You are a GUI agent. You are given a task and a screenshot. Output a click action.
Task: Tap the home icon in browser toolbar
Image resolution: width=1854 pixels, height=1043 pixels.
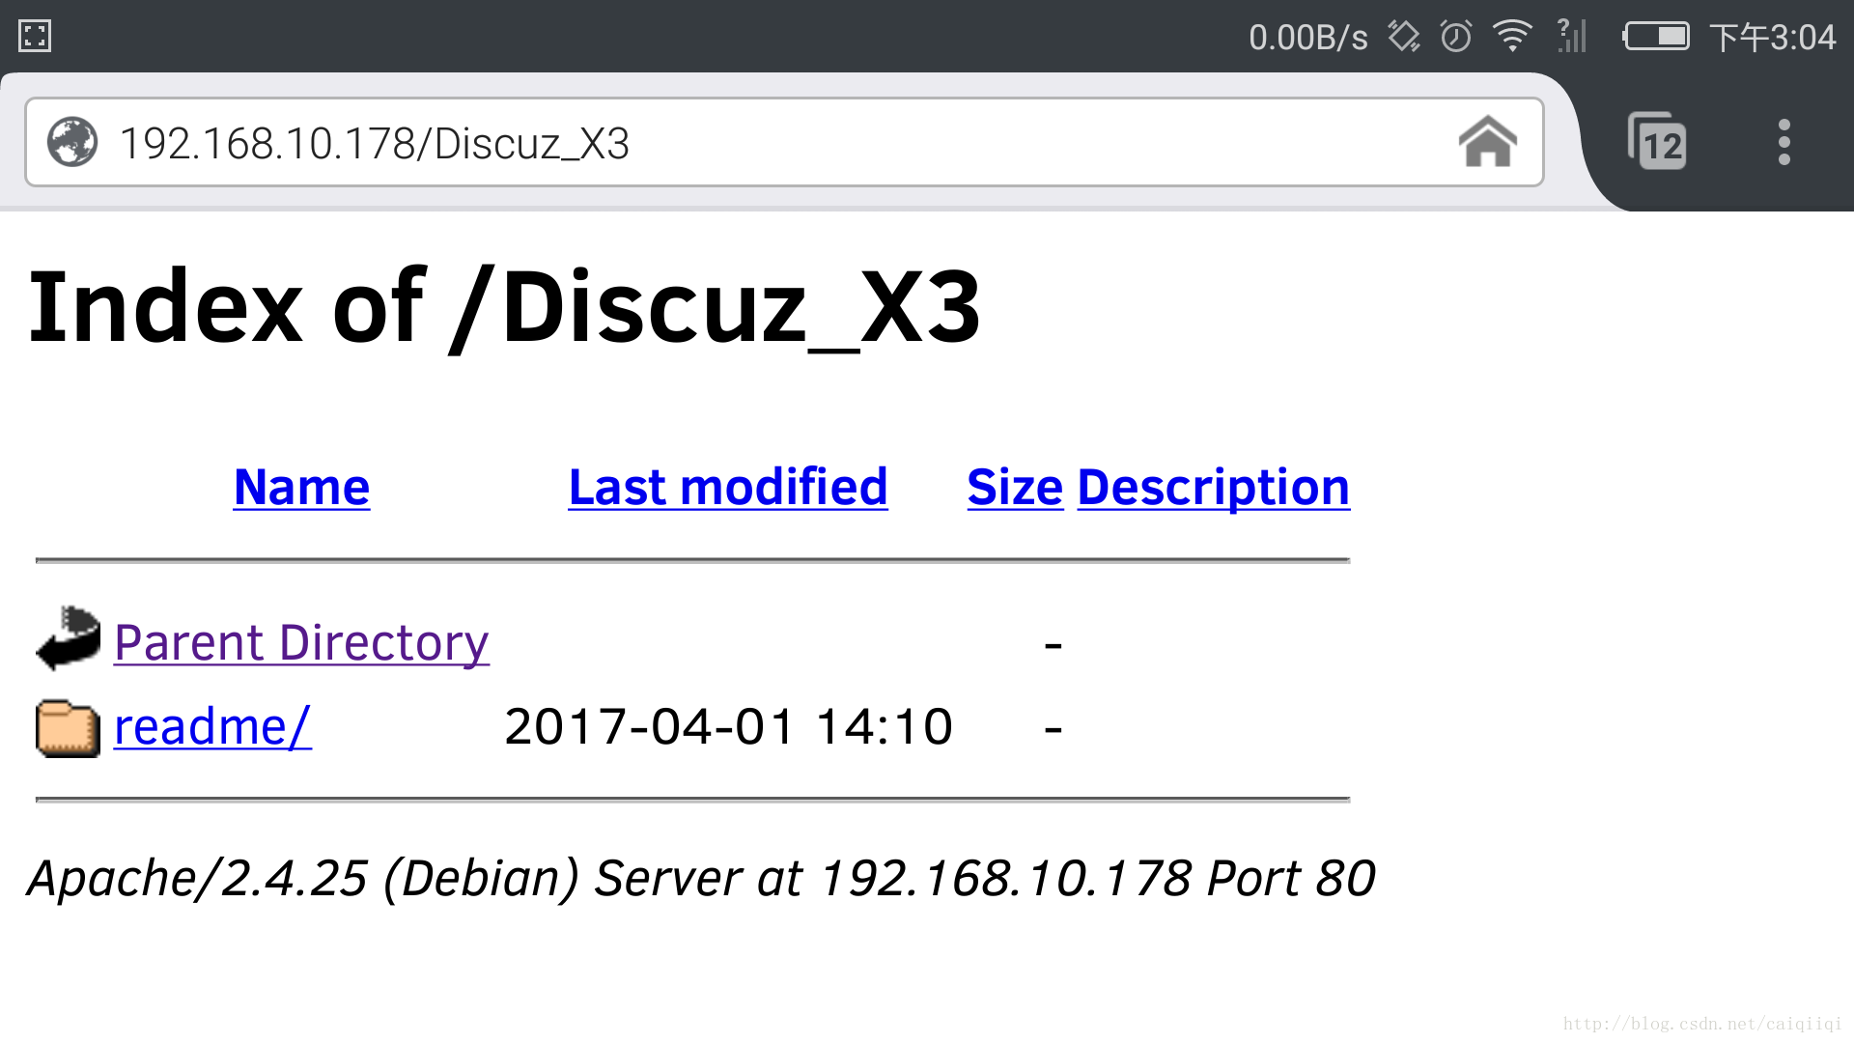pos(1487,141)
